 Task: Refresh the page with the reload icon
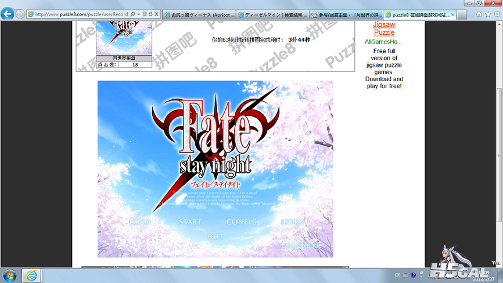[151, 14]
